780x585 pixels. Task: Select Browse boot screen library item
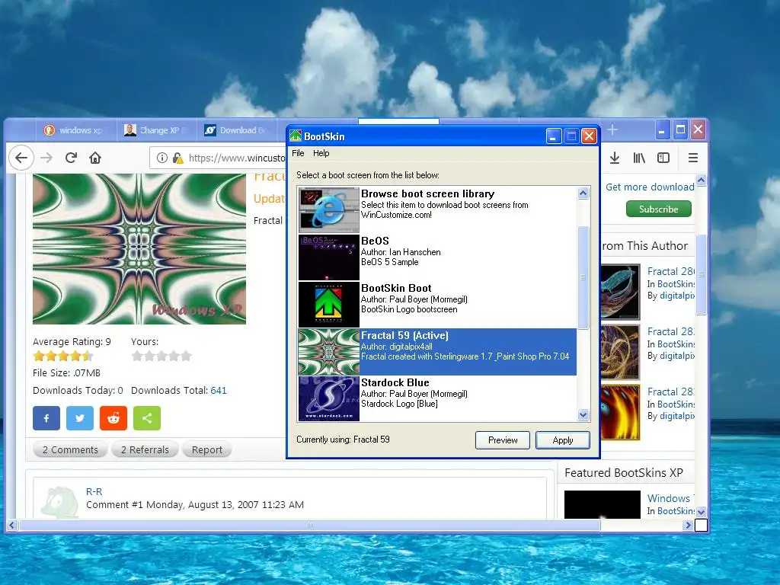[x=437, y=210]
